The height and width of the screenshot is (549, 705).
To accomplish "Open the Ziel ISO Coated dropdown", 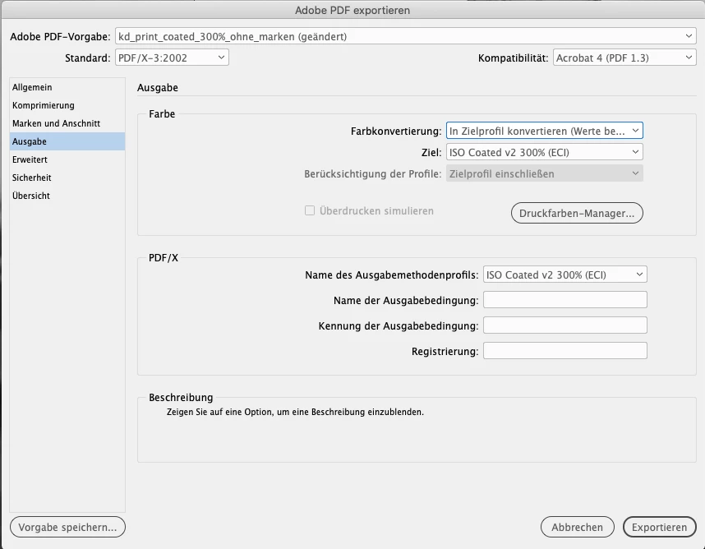I will point(544,152).
